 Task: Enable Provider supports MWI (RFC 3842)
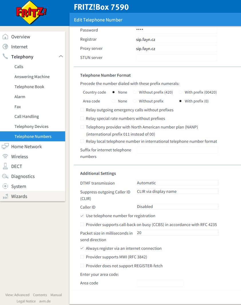click(x=82, y=257)
